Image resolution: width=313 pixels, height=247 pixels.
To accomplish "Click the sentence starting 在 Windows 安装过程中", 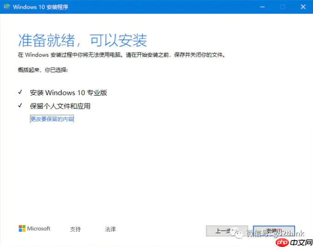I will click(x=122, y=55).
